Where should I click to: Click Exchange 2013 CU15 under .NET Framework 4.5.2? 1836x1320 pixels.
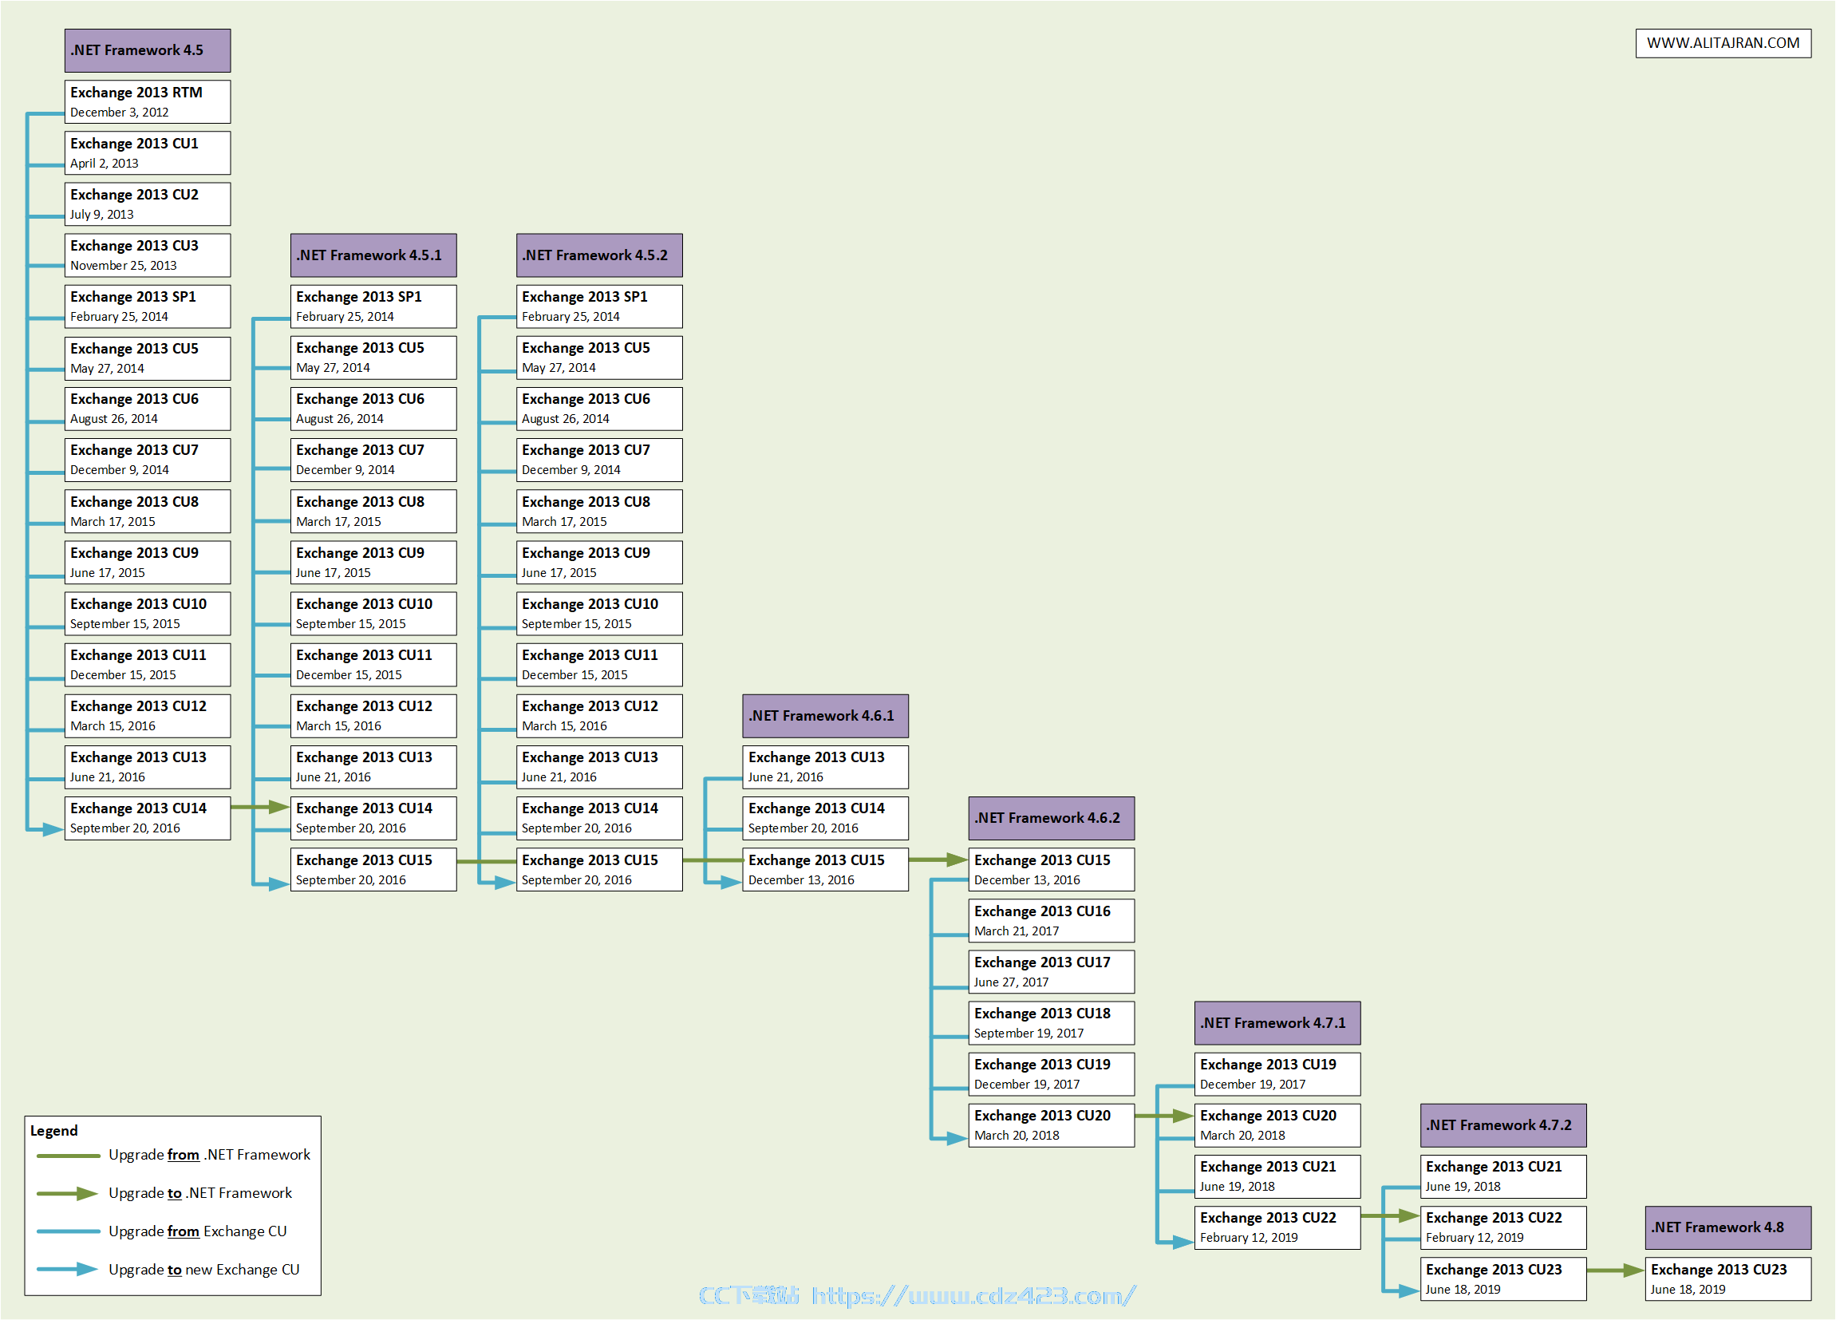click(x=599, y=869)
